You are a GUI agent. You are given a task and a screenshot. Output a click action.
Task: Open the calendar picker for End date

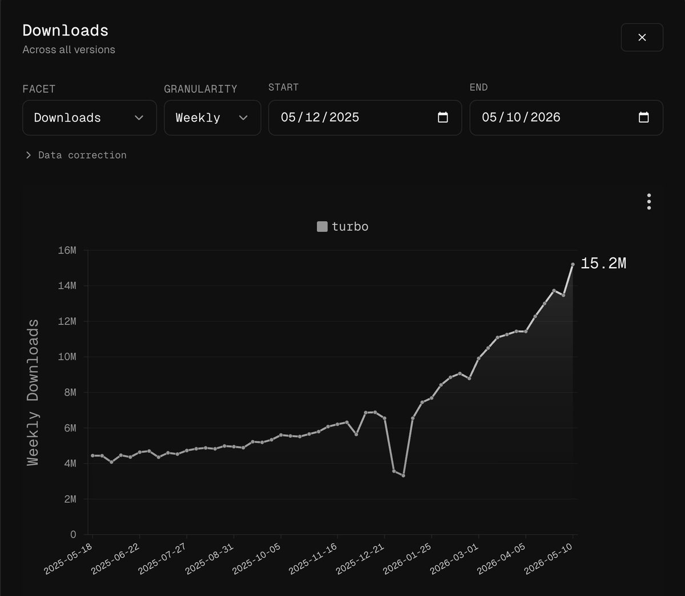(x=643, y=118)
